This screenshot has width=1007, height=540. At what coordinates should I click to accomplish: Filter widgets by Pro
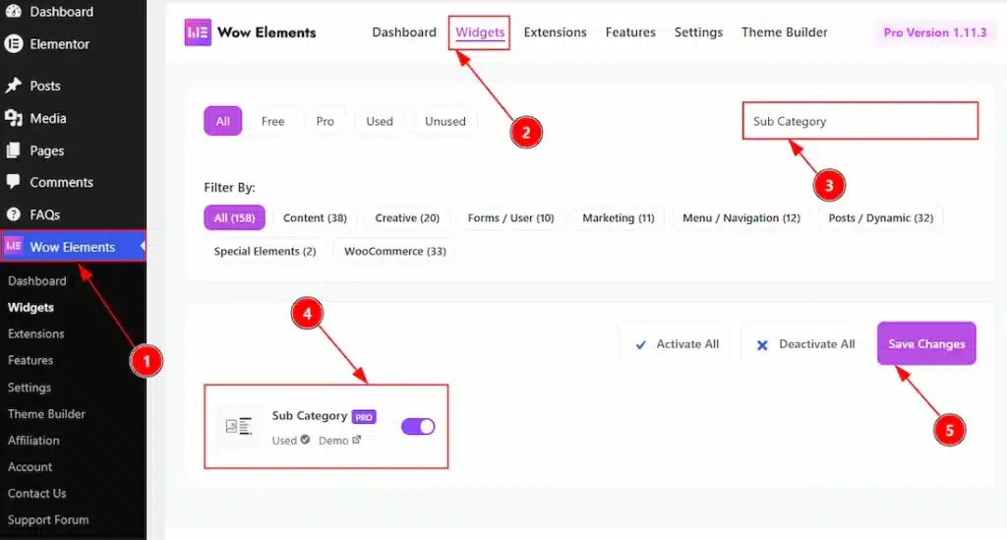coord(325,121)
